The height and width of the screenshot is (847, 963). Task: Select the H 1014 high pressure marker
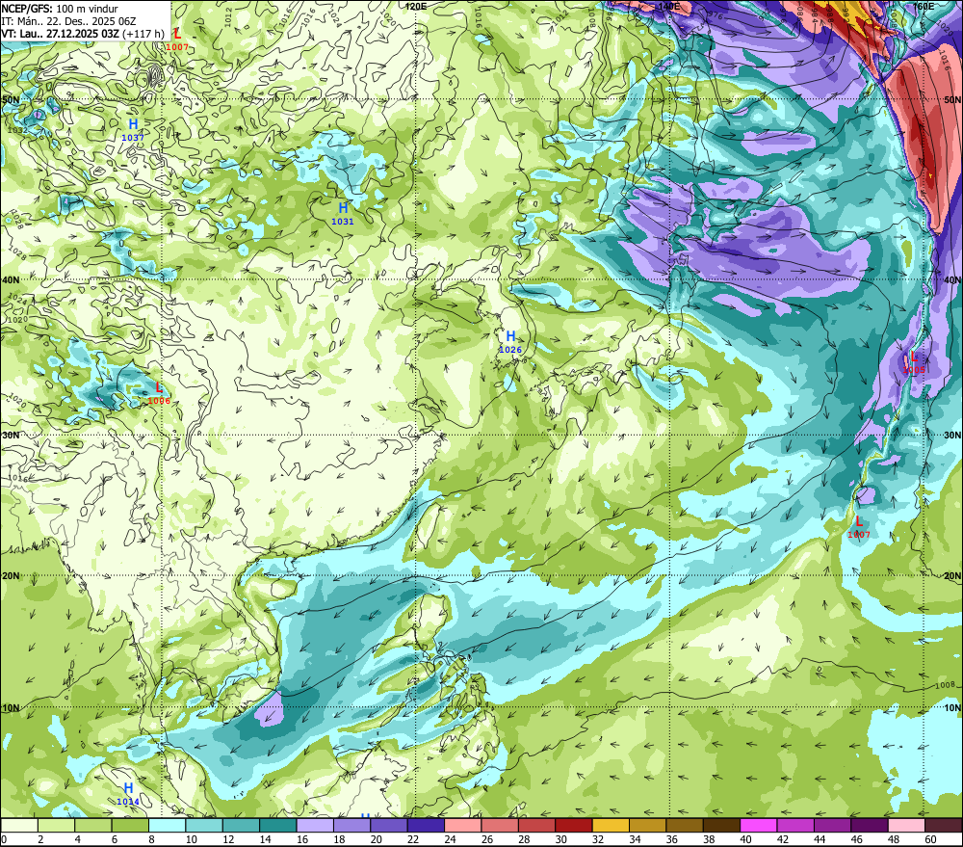coord(128,794)
